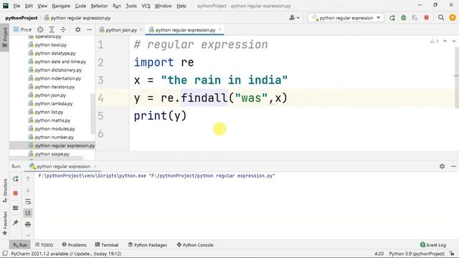
Task: Open python date and time.py file
Action: pos(60,62)
